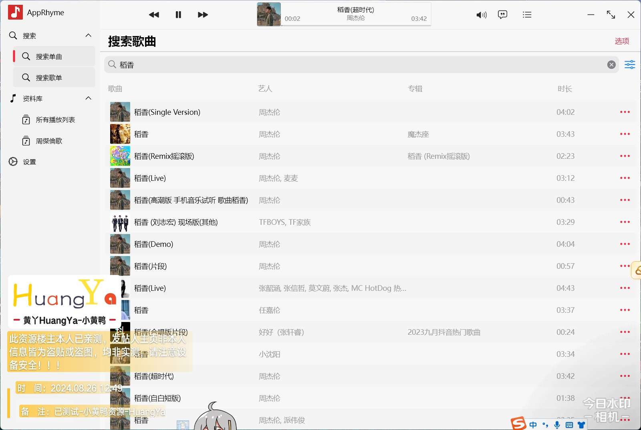This screenshot has width=641, height=430.
Task: Toggle Sogou 中 Chinese input mode
Action: coord(533,425)
